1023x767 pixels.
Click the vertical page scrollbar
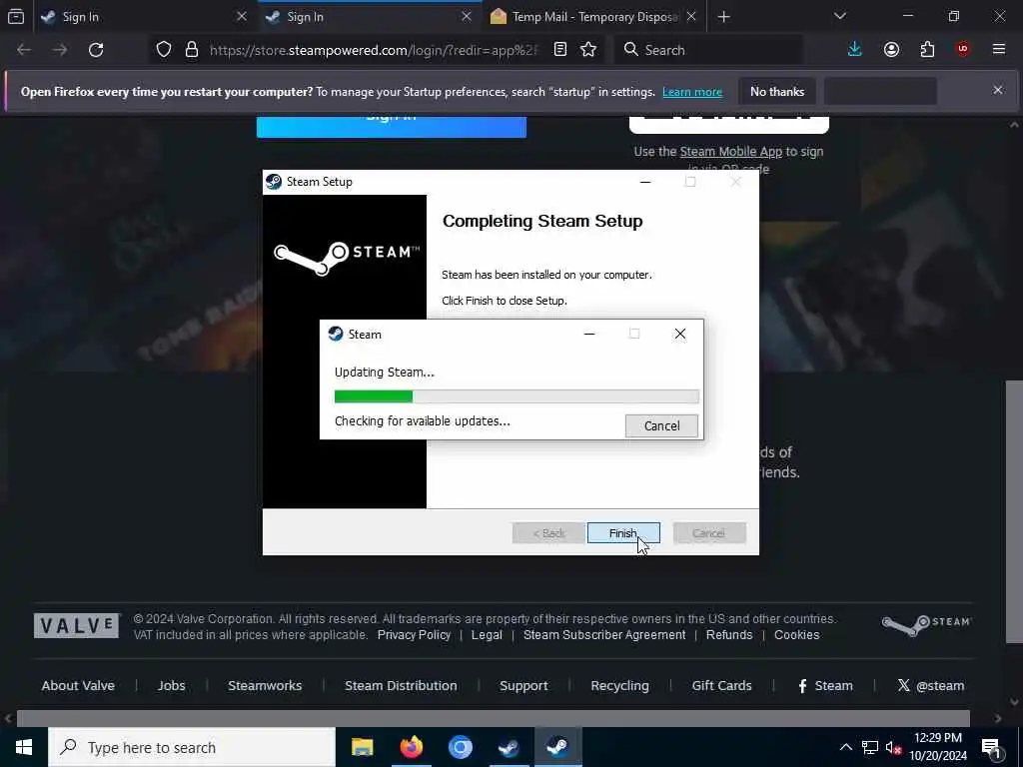[x=1014, y=510]
